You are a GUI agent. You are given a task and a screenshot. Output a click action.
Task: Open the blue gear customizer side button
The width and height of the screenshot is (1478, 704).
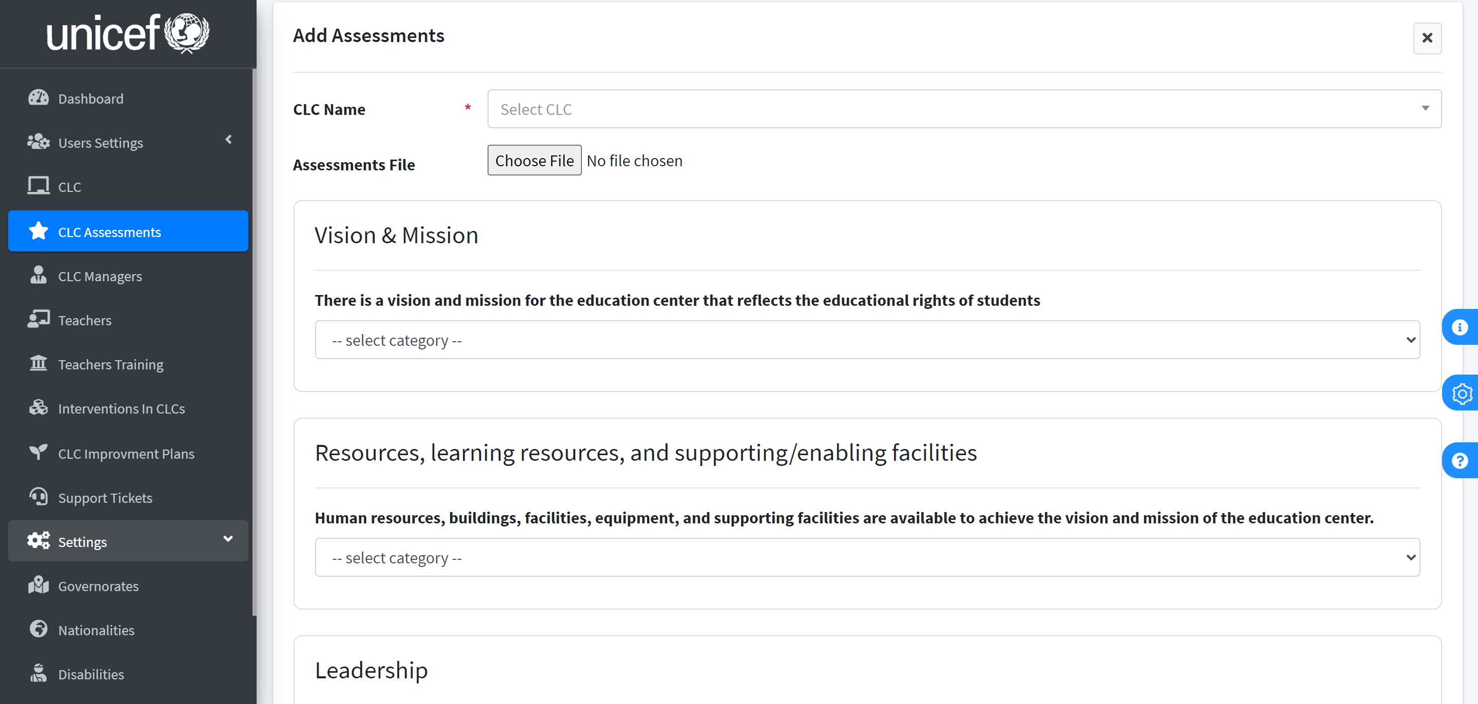click(1460, 394)
